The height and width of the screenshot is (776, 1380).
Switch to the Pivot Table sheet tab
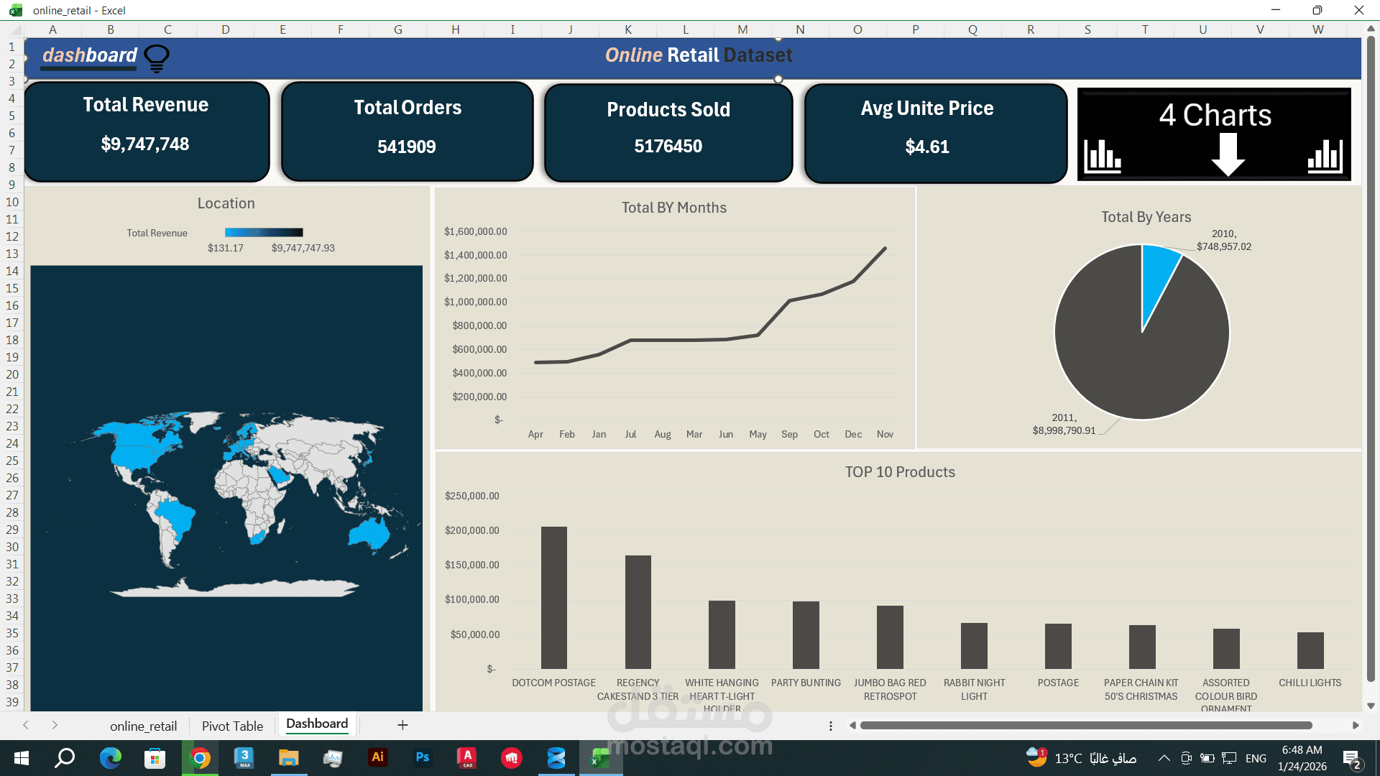click(x=232, y=726)
